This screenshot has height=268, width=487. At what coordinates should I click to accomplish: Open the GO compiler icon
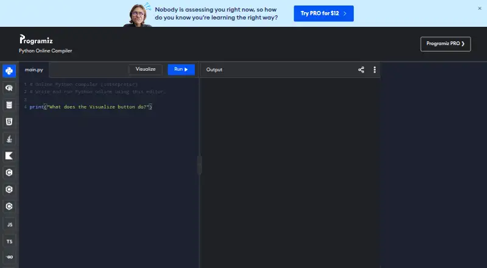(x=9, y=257)
